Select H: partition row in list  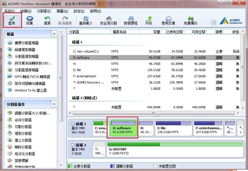click(x=155, y=64)
